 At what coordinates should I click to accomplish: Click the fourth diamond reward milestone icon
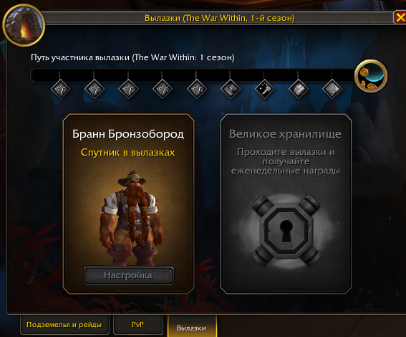(163, 89)
